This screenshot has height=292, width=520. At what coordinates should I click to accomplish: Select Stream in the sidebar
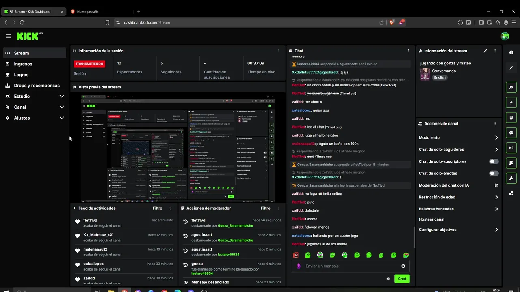coord(35,53)
